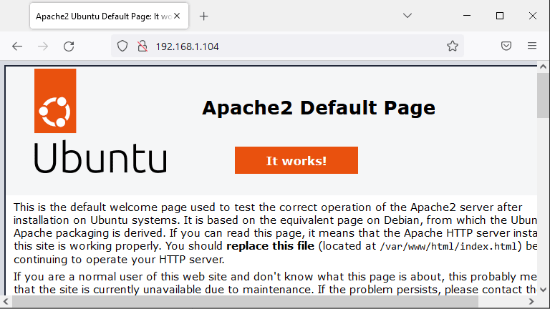550x309 pixels.
Task: Bookmark this page with the star
Action: (x=453, y=46)
